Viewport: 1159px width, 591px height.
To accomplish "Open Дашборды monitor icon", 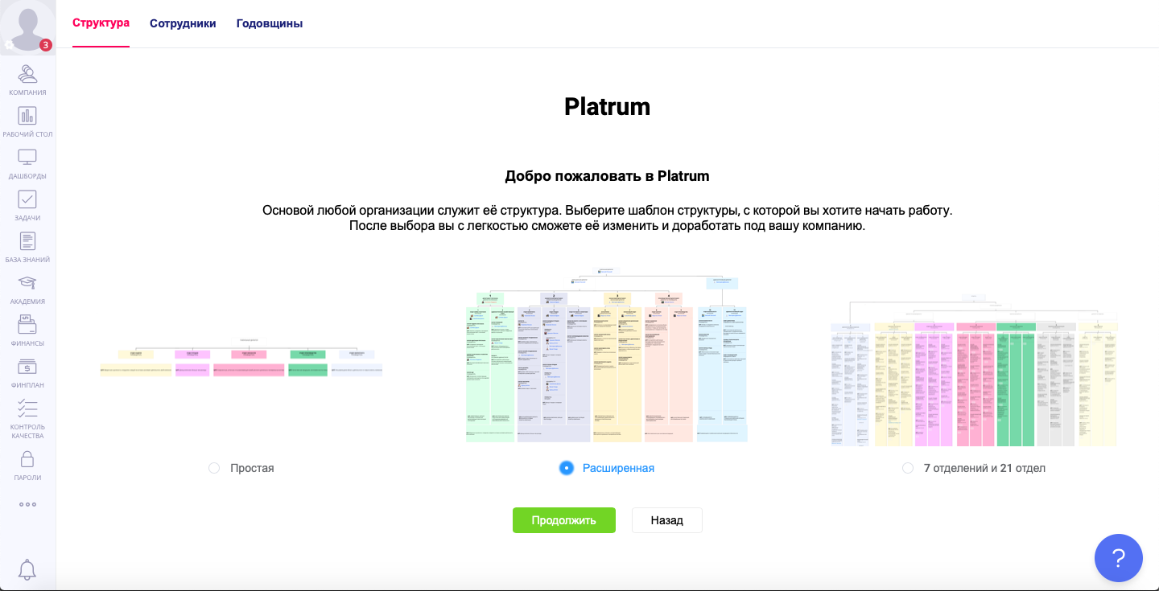I will [x=27, y=158].
